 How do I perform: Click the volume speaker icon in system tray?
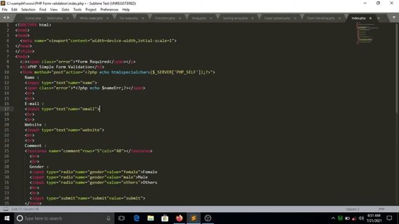point(361,218)
